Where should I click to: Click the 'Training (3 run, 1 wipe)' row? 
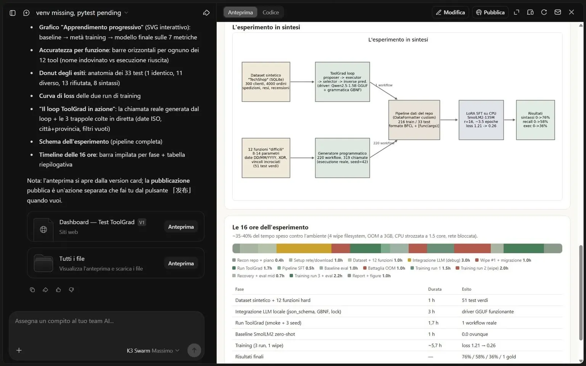(397, 345)
